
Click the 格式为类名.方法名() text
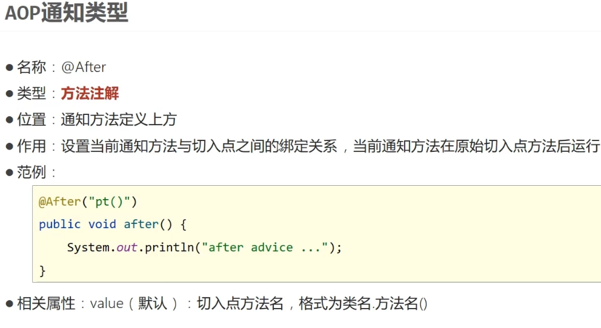363,304
